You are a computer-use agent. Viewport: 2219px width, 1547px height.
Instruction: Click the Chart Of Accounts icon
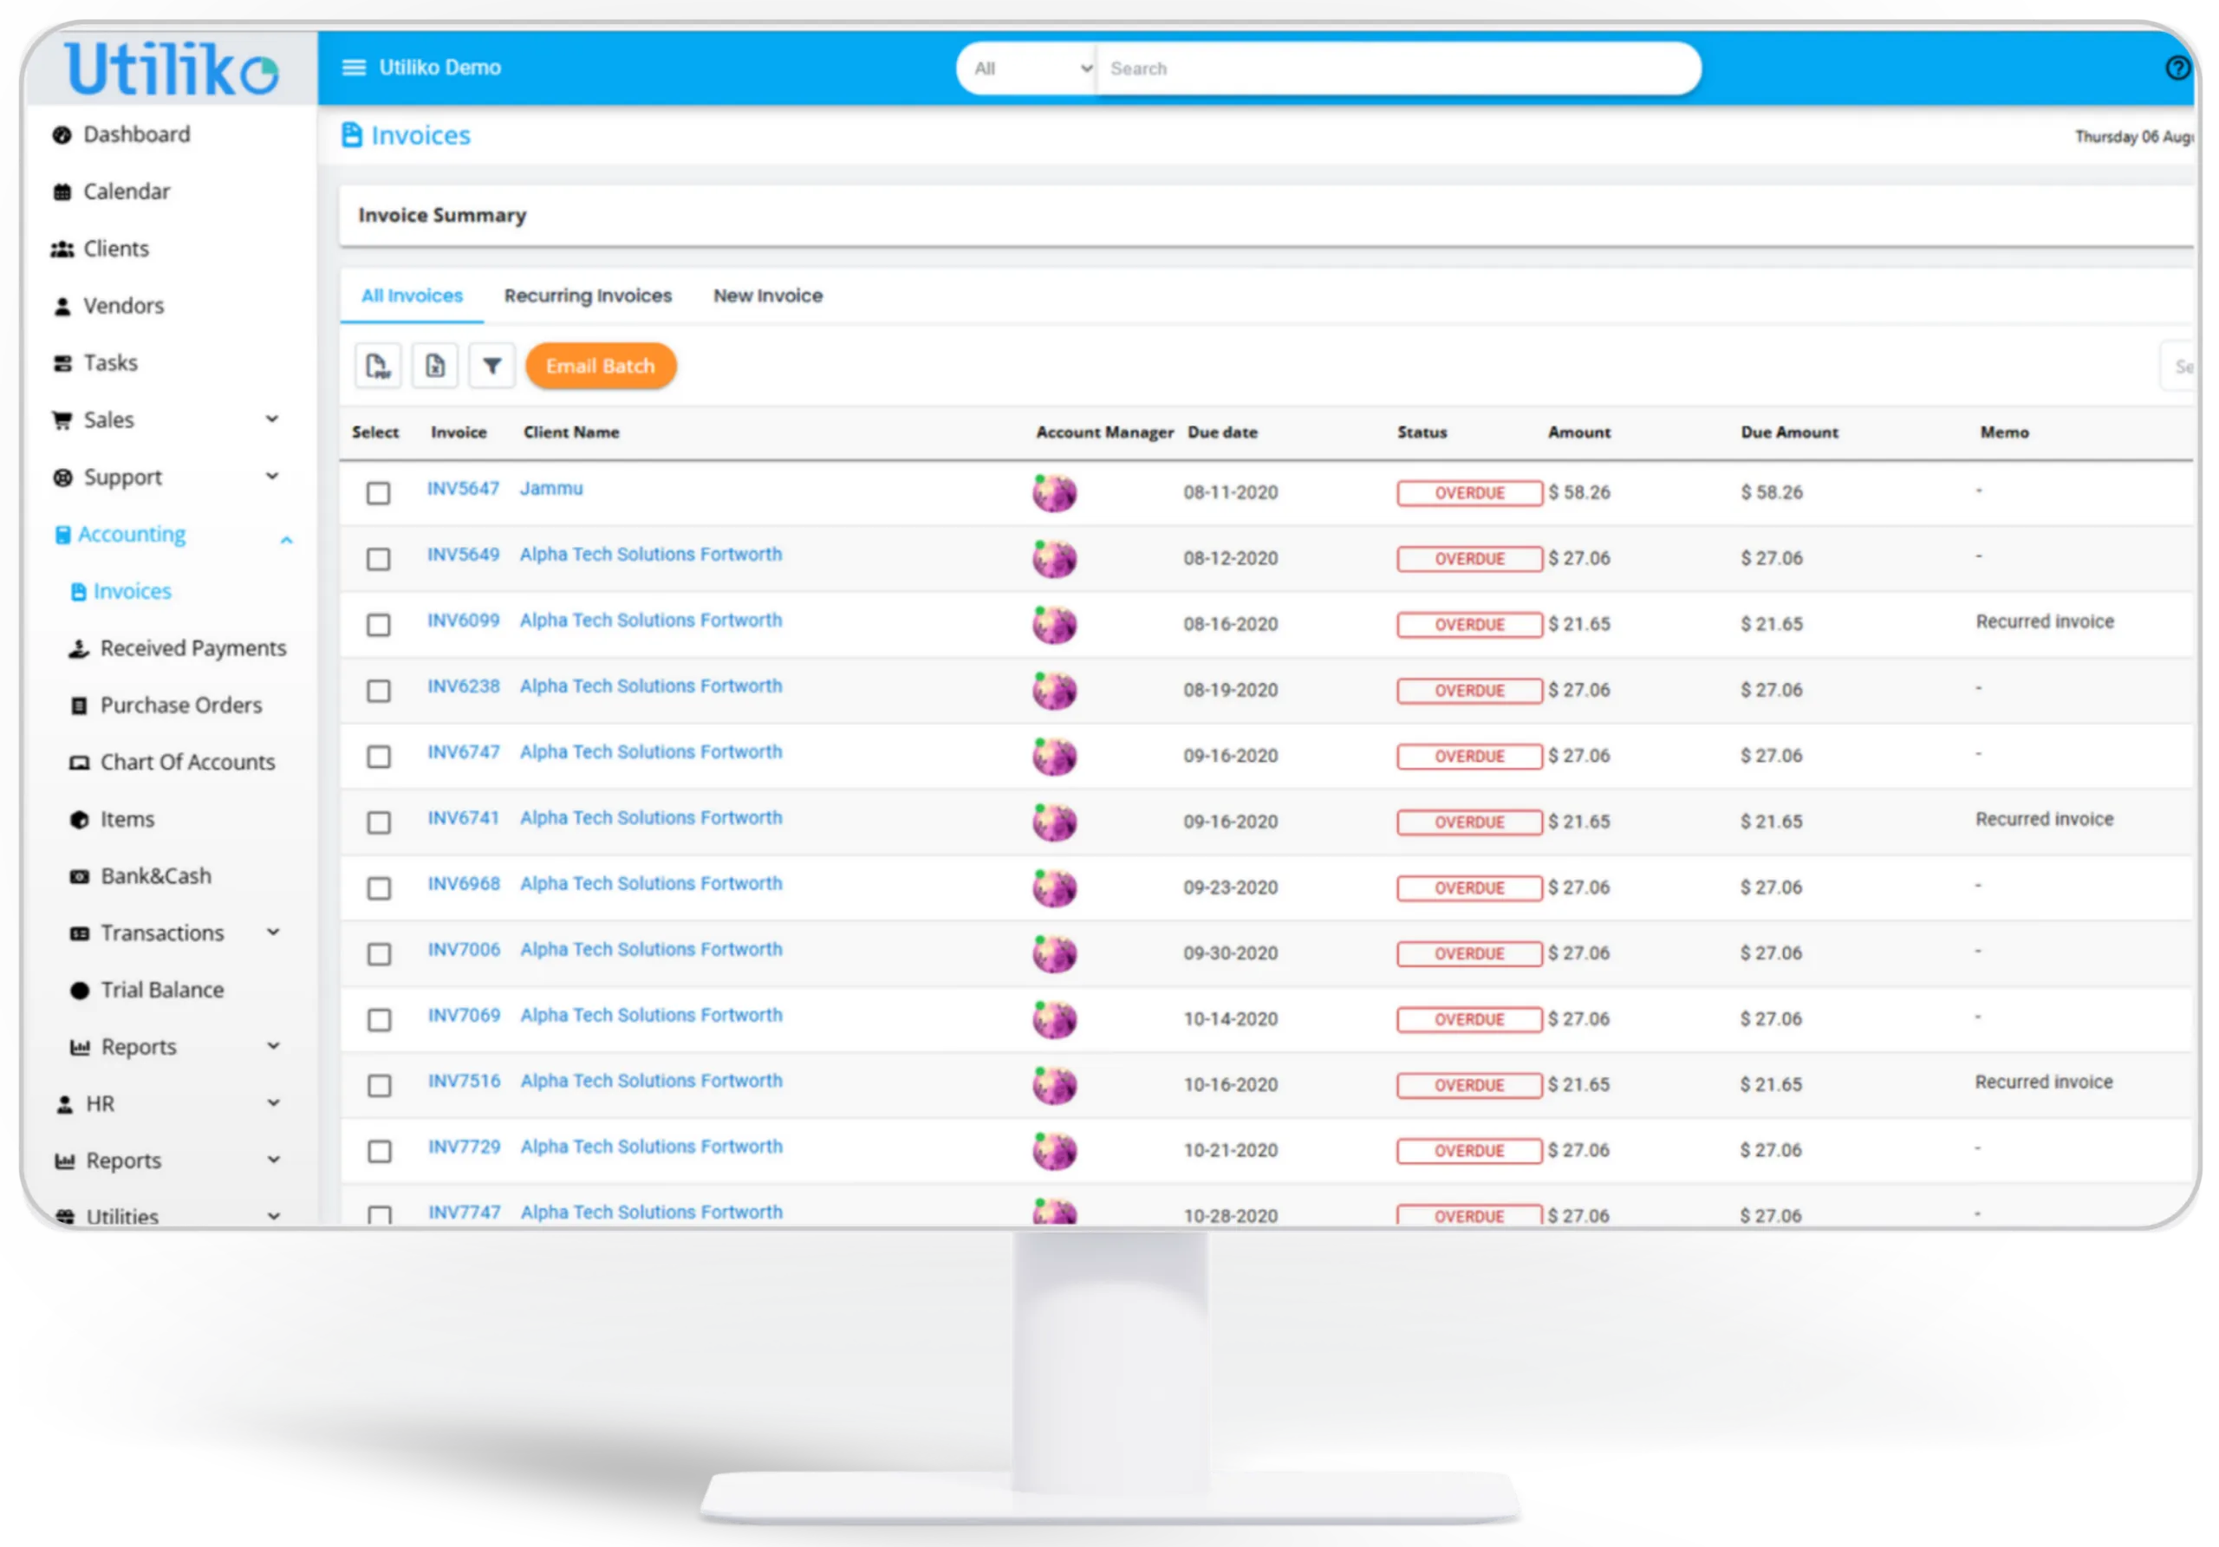(x=79, y=763)
